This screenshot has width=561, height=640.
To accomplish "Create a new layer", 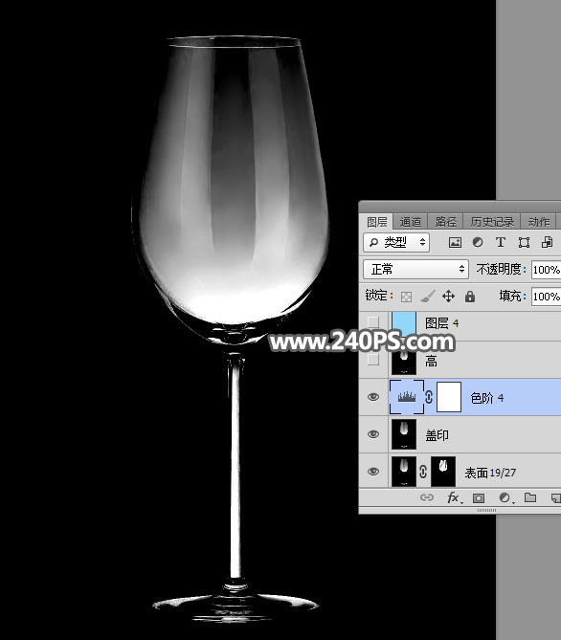I will point(555,498).
